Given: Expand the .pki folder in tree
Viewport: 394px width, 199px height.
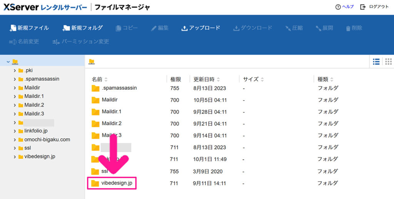Looking at the screenshot, I should pyautogui.click(x=15, y=71).
